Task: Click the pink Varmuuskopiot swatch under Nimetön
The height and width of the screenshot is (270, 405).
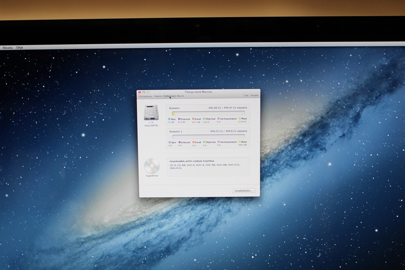Action: click(219, 119)
